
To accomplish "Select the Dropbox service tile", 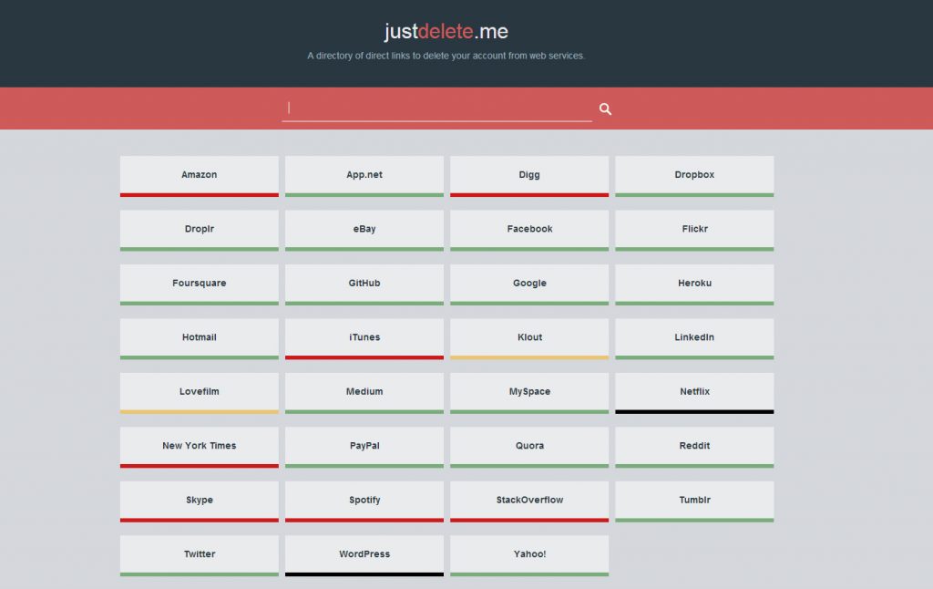I will pos(694,175).
